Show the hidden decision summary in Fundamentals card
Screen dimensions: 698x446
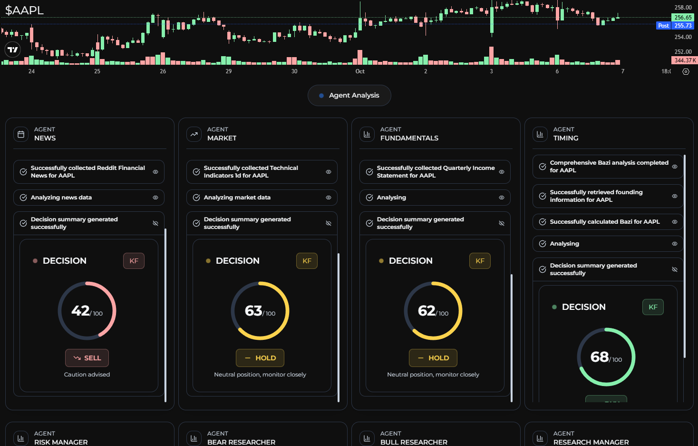(502, 223)
